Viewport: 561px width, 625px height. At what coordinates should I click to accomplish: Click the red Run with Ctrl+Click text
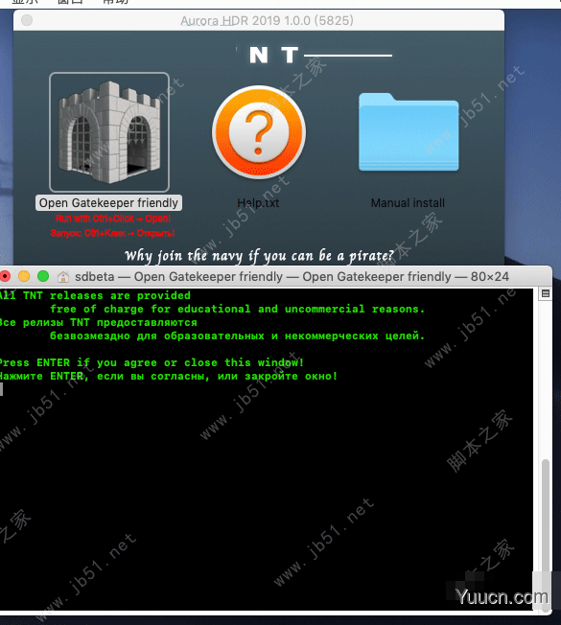[113, 219]
